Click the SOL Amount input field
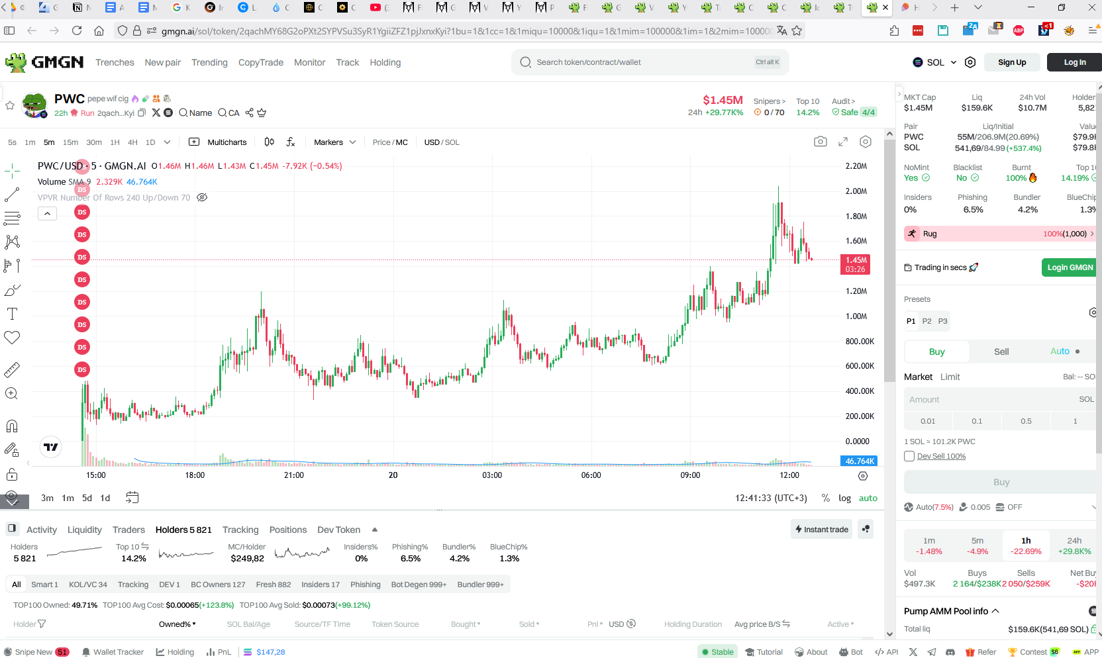1102x658 pixels. [x=1001, y=399]
